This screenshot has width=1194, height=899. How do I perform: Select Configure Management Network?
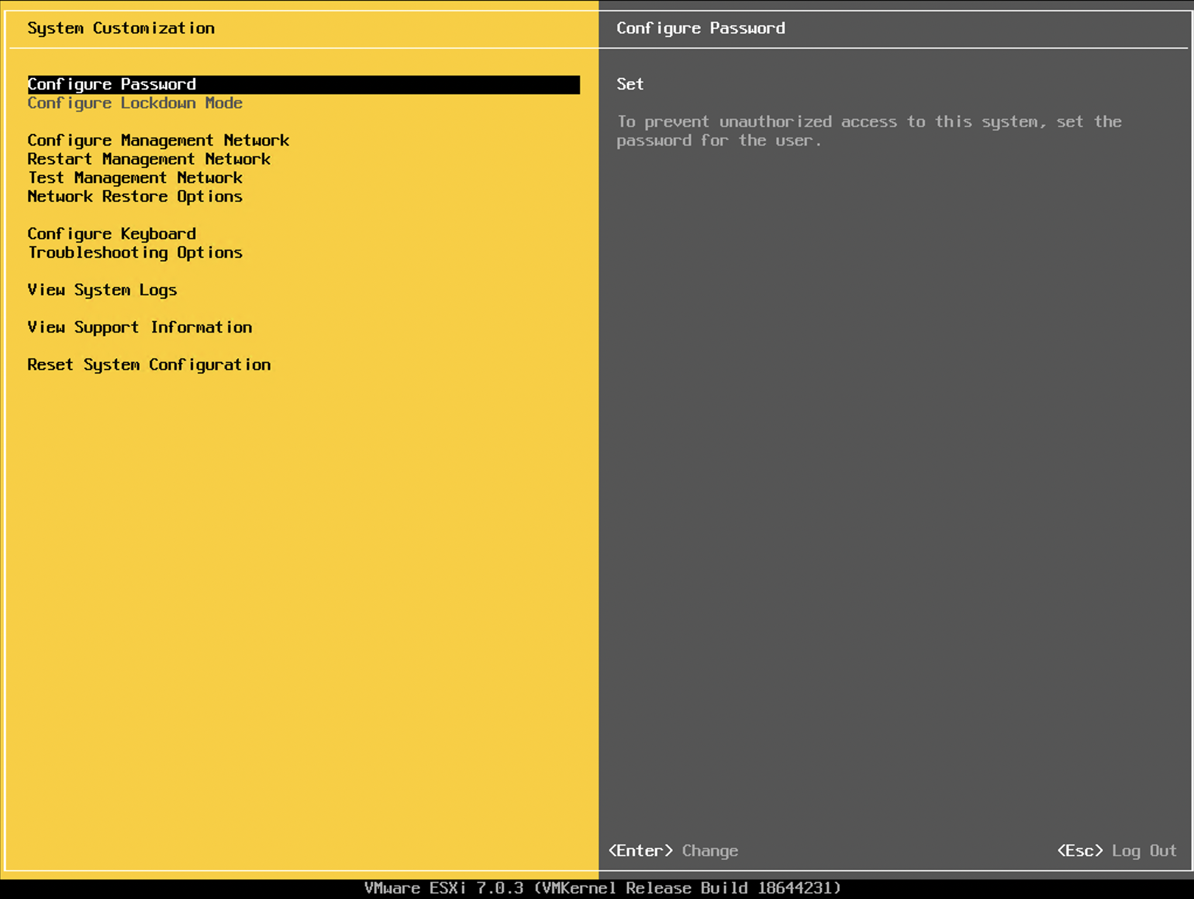click(x=158, y=140)
